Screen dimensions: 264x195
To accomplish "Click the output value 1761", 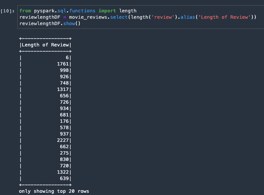I will click(63, 64).
